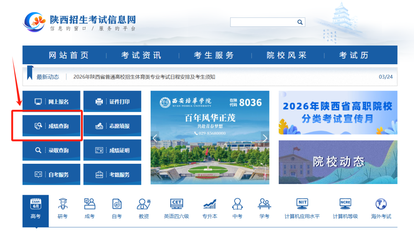Open the highlighted 成绩查询 score query service
The image size is (414, 233).
[51, 125]
